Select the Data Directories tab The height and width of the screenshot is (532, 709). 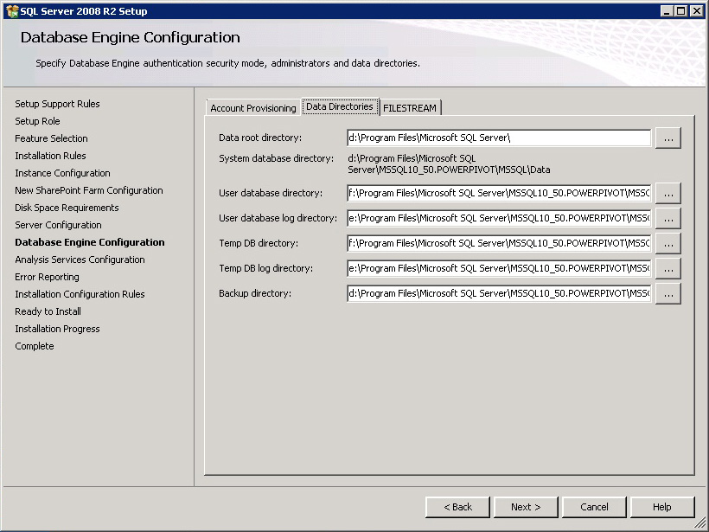click(x=340, y=106)
